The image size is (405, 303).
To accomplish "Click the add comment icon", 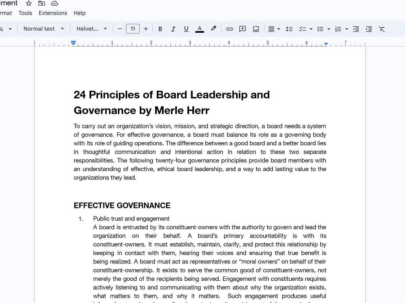I will click(x=243, y=29).
